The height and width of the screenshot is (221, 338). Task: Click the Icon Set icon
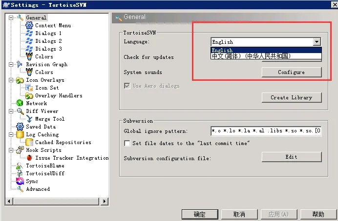click(x=29, y=88)
